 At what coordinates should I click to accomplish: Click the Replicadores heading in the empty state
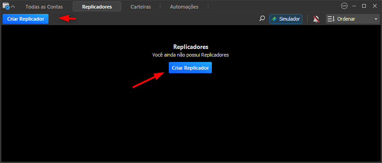click(x=191, y=47)
